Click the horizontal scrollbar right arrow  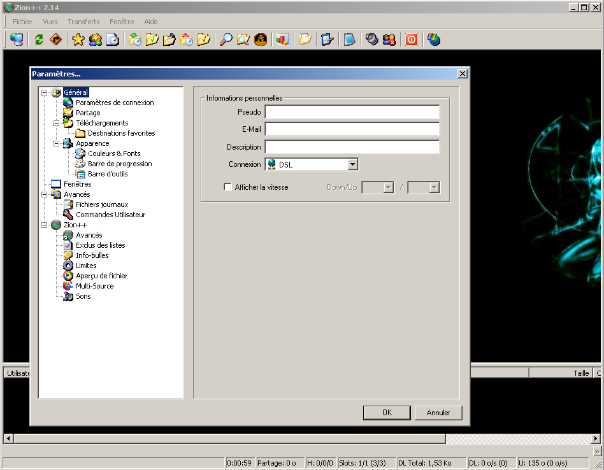pyautogui.click(x=596, y=438)
